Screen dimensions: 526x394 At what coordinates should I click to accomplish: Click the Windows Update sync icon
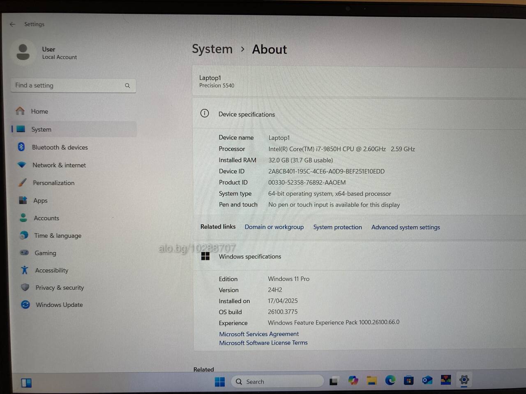25,305
